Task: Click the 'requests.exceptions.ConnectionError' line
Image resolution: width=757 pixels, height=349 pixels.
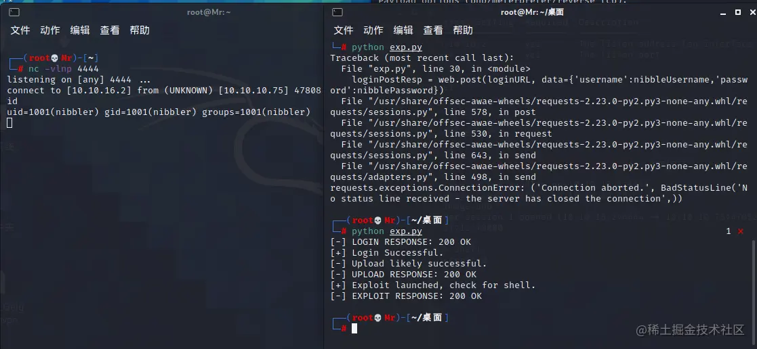Action: [x=539, y=193]
